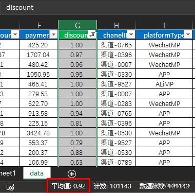Select payment cell 465.41
Viewport: 195px width, 193px height.
39,84
